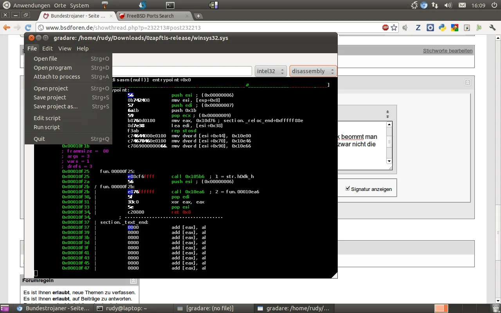Screen dimensions: 501x313
Task: Click the Save project menu entry
Action: coord(68,97)
